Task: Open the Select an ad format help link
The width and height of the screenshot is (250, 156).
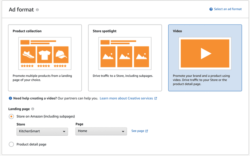Action: point(228,9)
